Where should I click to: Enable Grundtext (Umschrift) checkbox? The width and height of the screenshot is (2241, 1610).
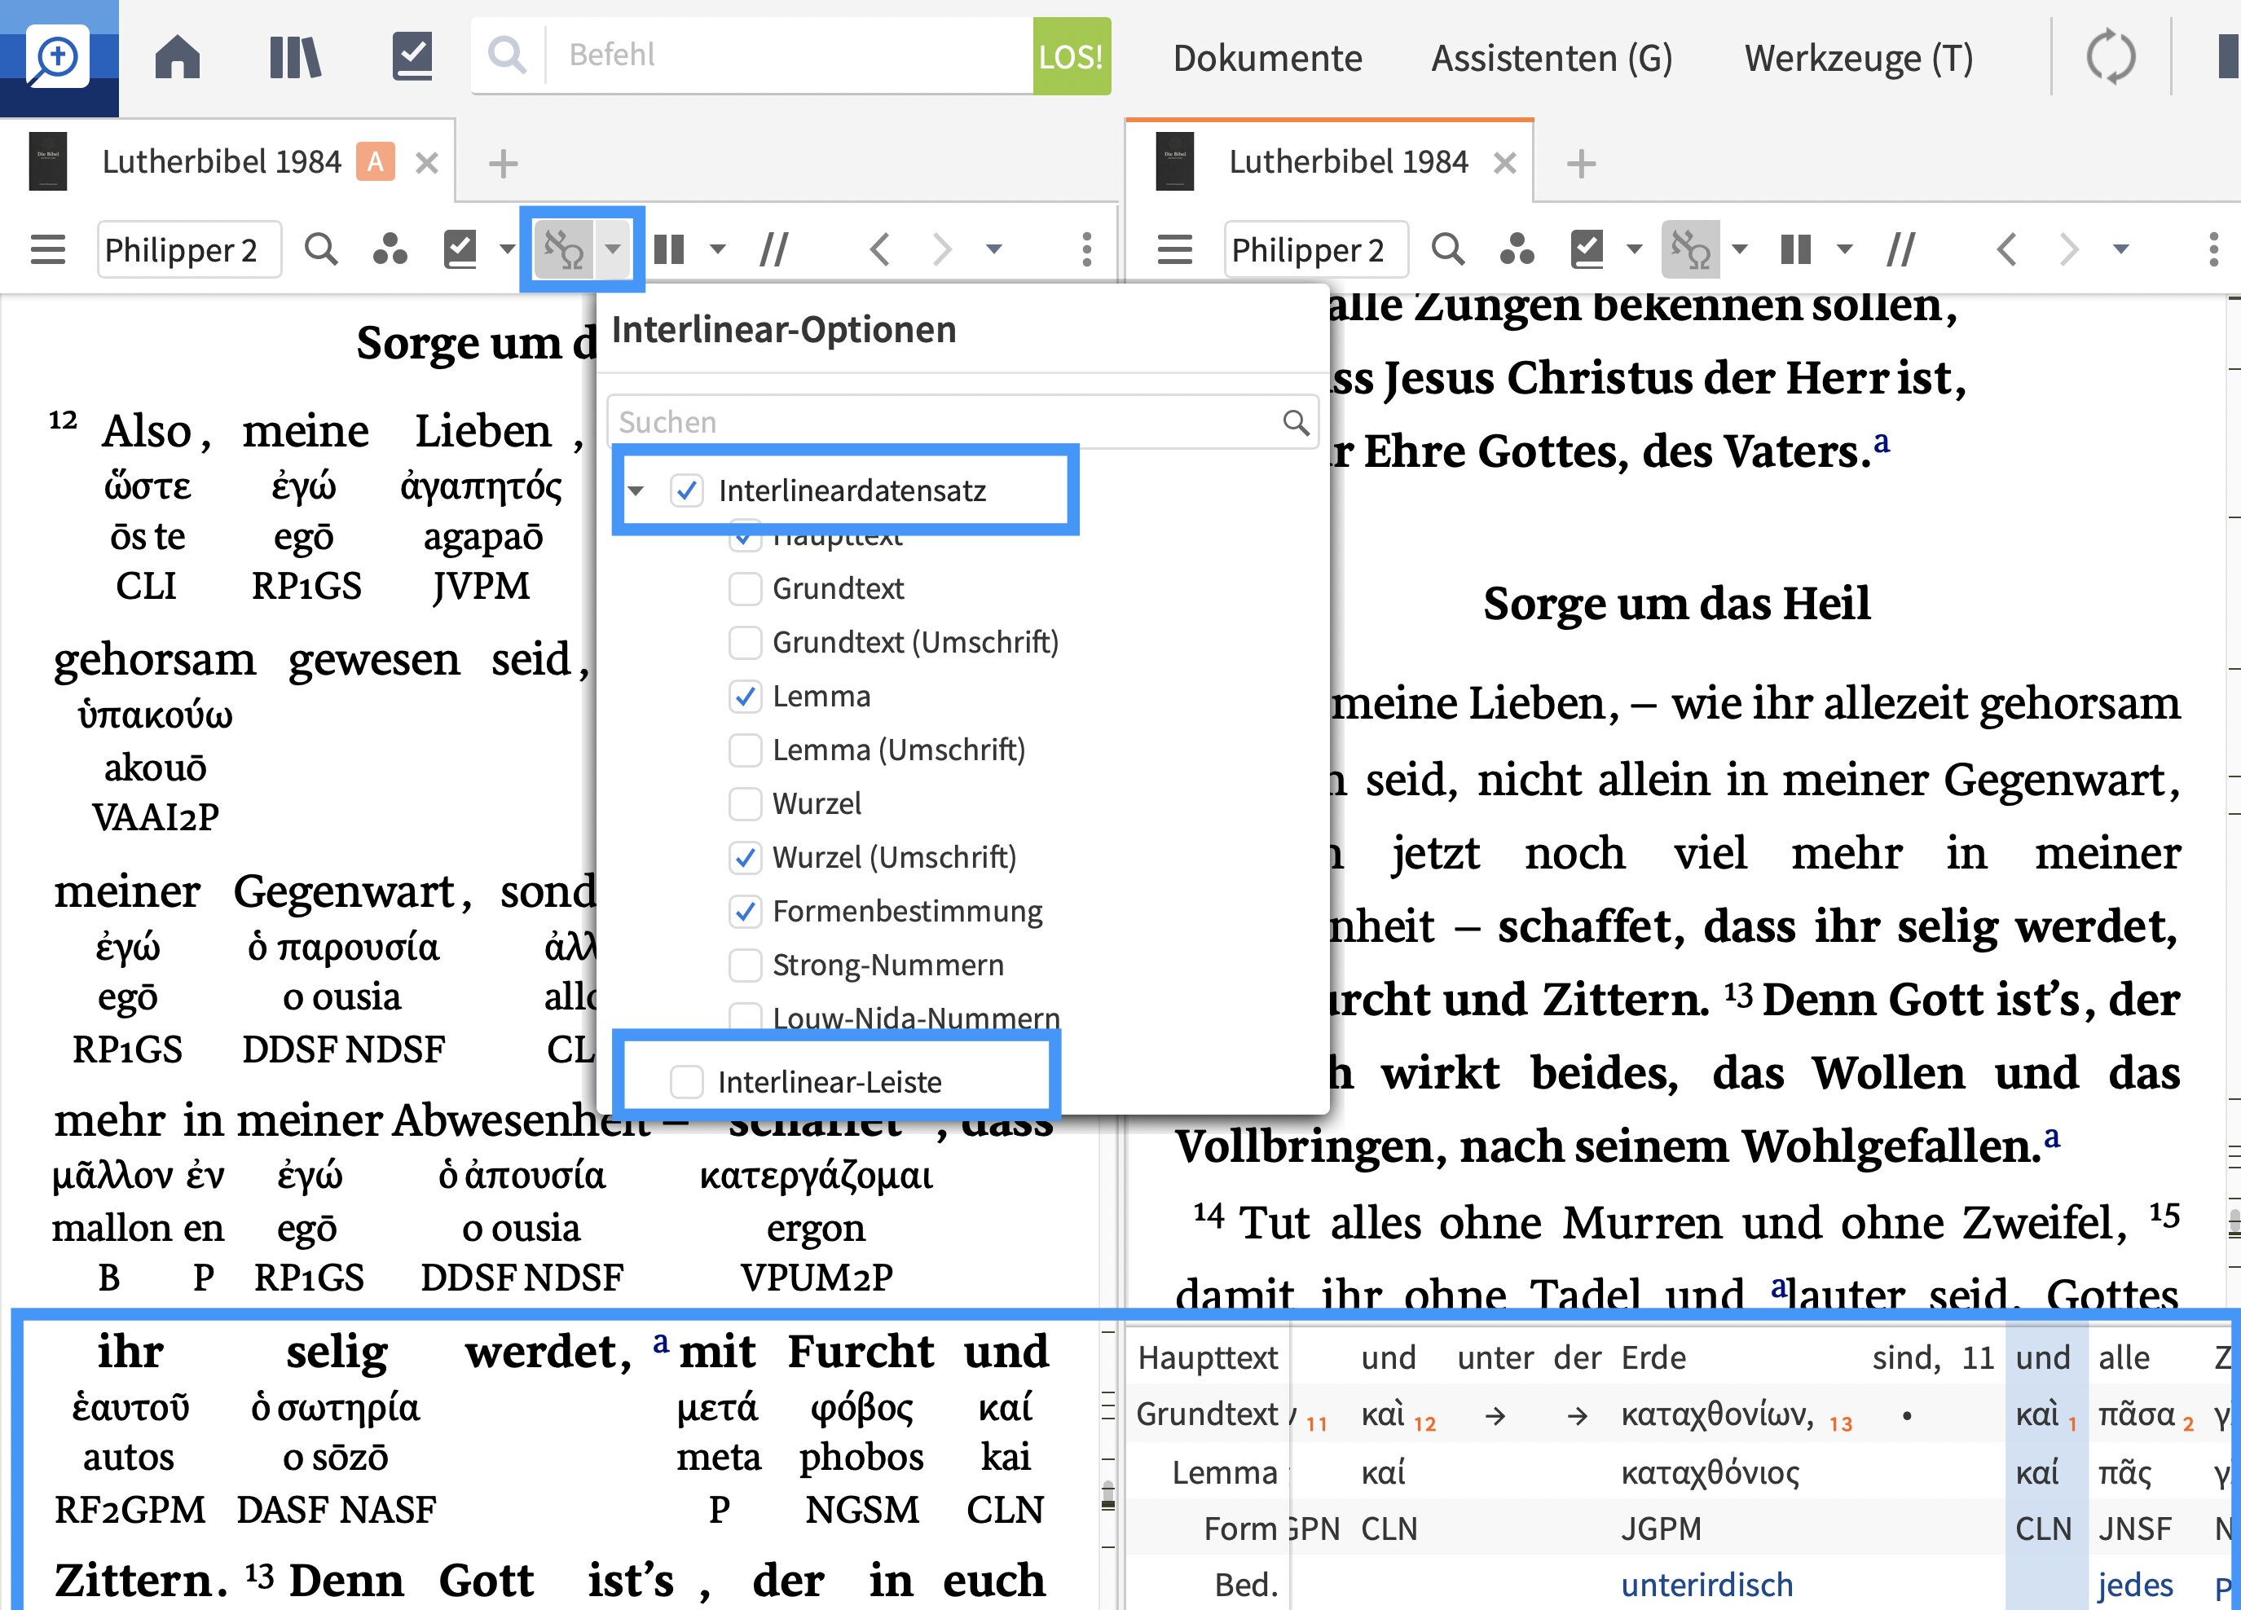pyautogui.click(x=745, y=642)
